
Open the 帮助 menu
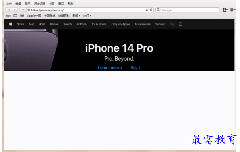(x=70, y=4)
